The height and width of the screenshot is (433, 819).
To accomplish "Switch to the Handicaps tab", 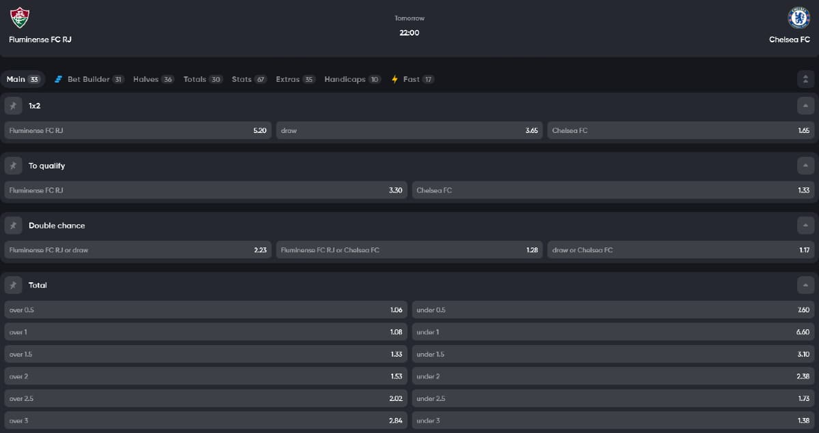I will click(353, 79).
